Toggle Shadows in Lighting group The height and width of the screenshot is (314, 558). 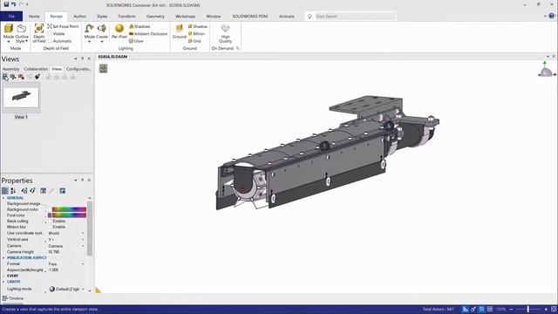click(x=139, y=26)
